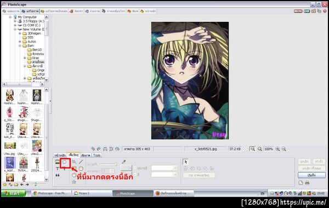Click the Redo button above Save
This screenshot has width=329, height=208.
point(319,161)
